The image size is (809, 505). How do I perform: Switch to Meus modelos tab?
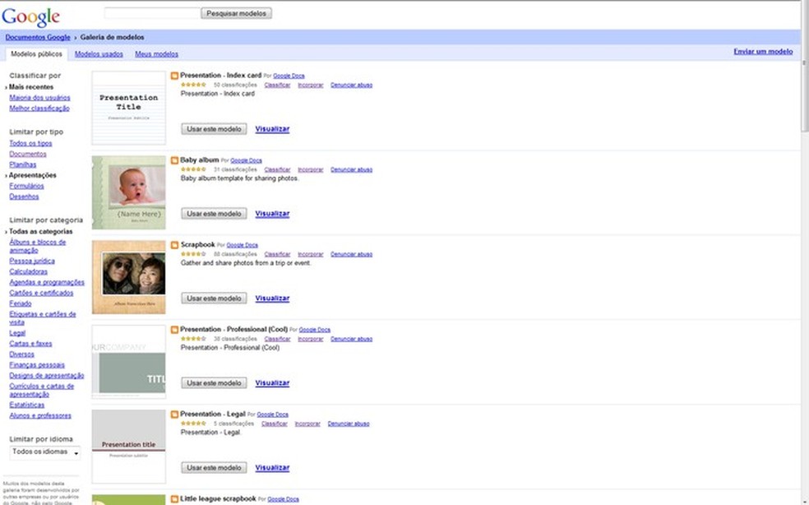(x=156, y=53)
